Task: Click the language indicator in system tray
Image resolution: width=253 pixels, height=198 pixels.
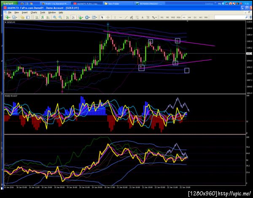Action: 220,3
